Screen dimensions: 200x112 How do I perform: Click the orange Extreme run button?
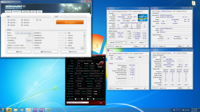[x=70, y=22]
